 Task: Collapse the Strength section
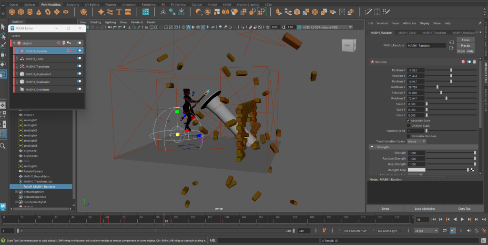372,147
